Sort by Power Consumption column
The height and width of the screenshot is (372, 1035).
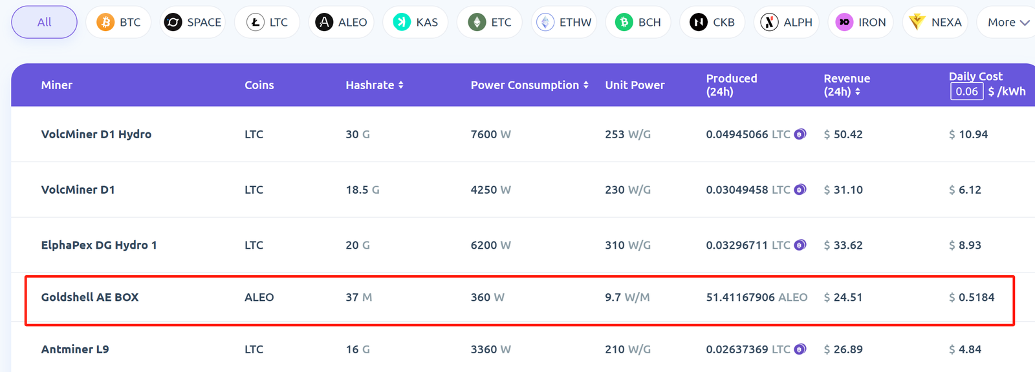coord(586,85)
